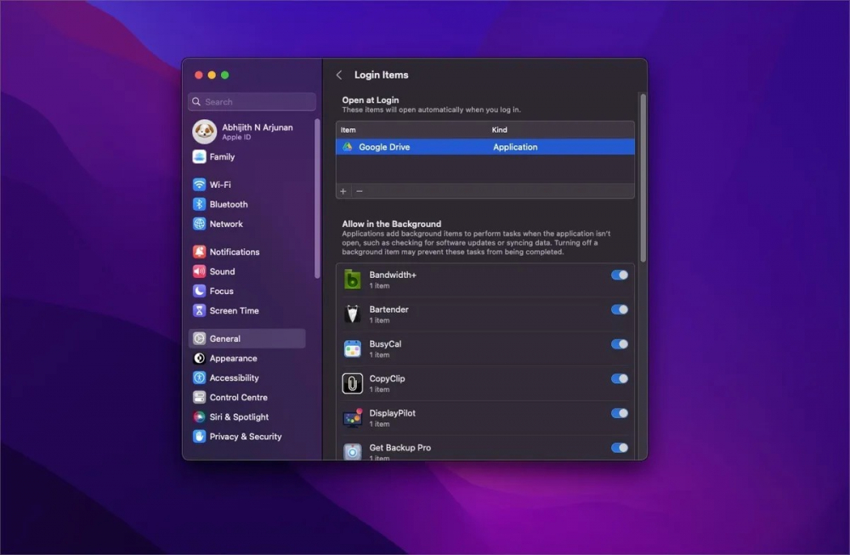Click the Login Items pane scrollbar
This screenshot has width=850, height=555.
coord(643,178)
